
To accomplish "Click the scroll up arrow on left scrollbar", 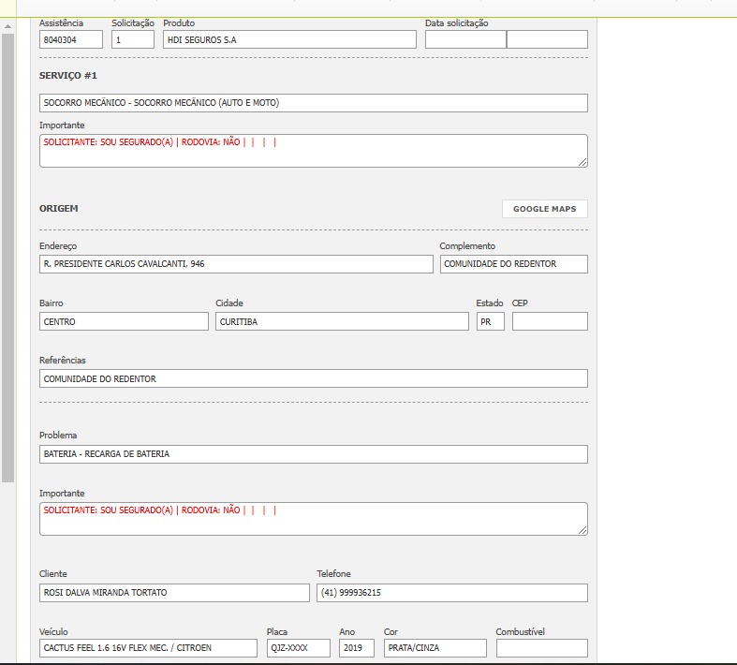I will (7, 24).
